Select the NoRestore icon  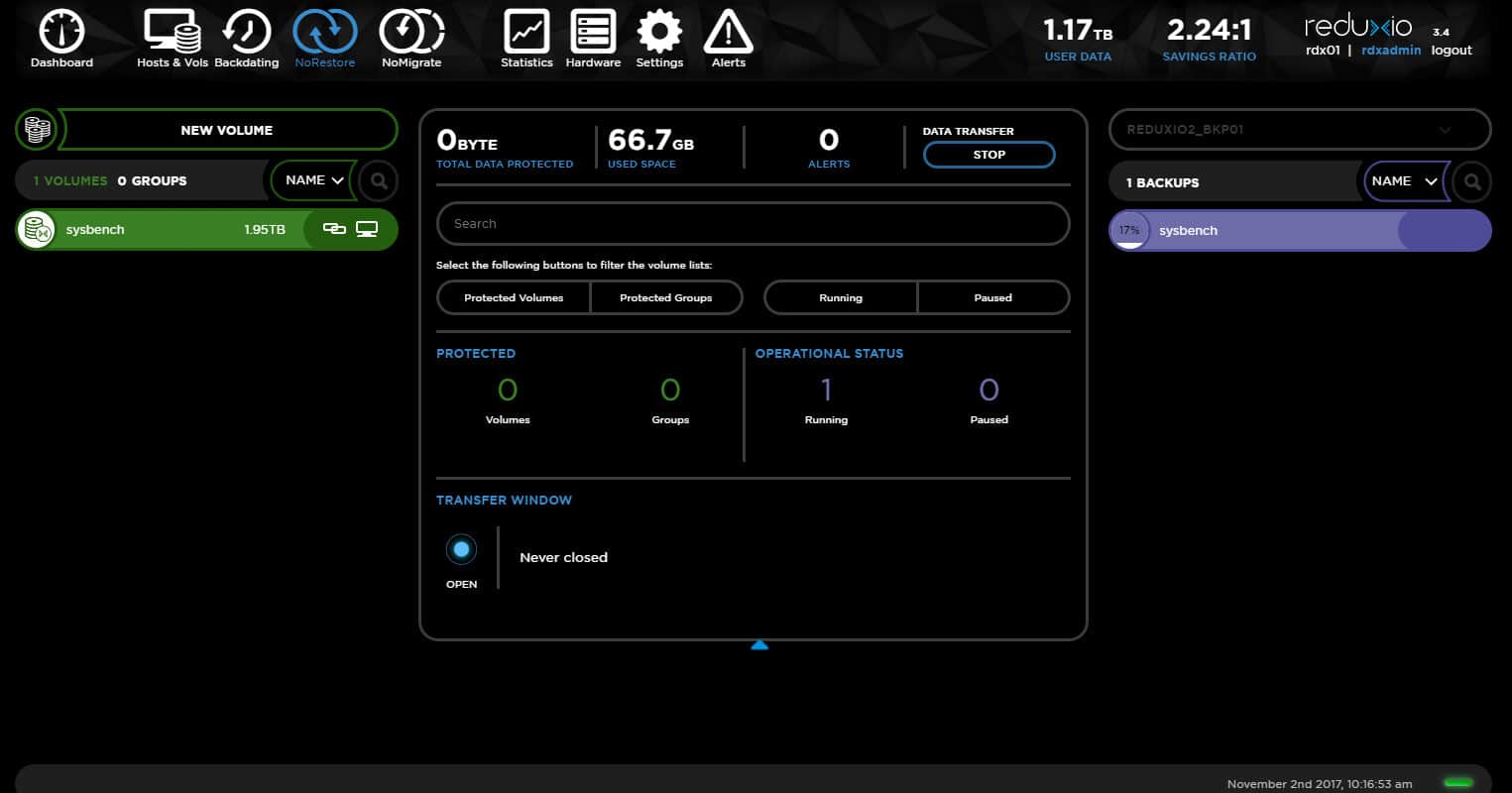tap(325, 31)
